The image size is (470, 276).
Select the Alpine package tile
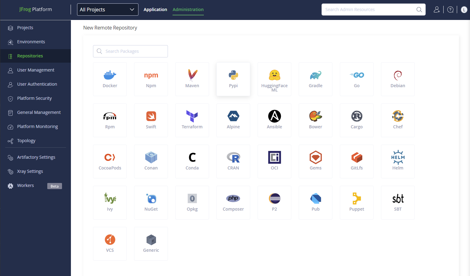[233, 120]
